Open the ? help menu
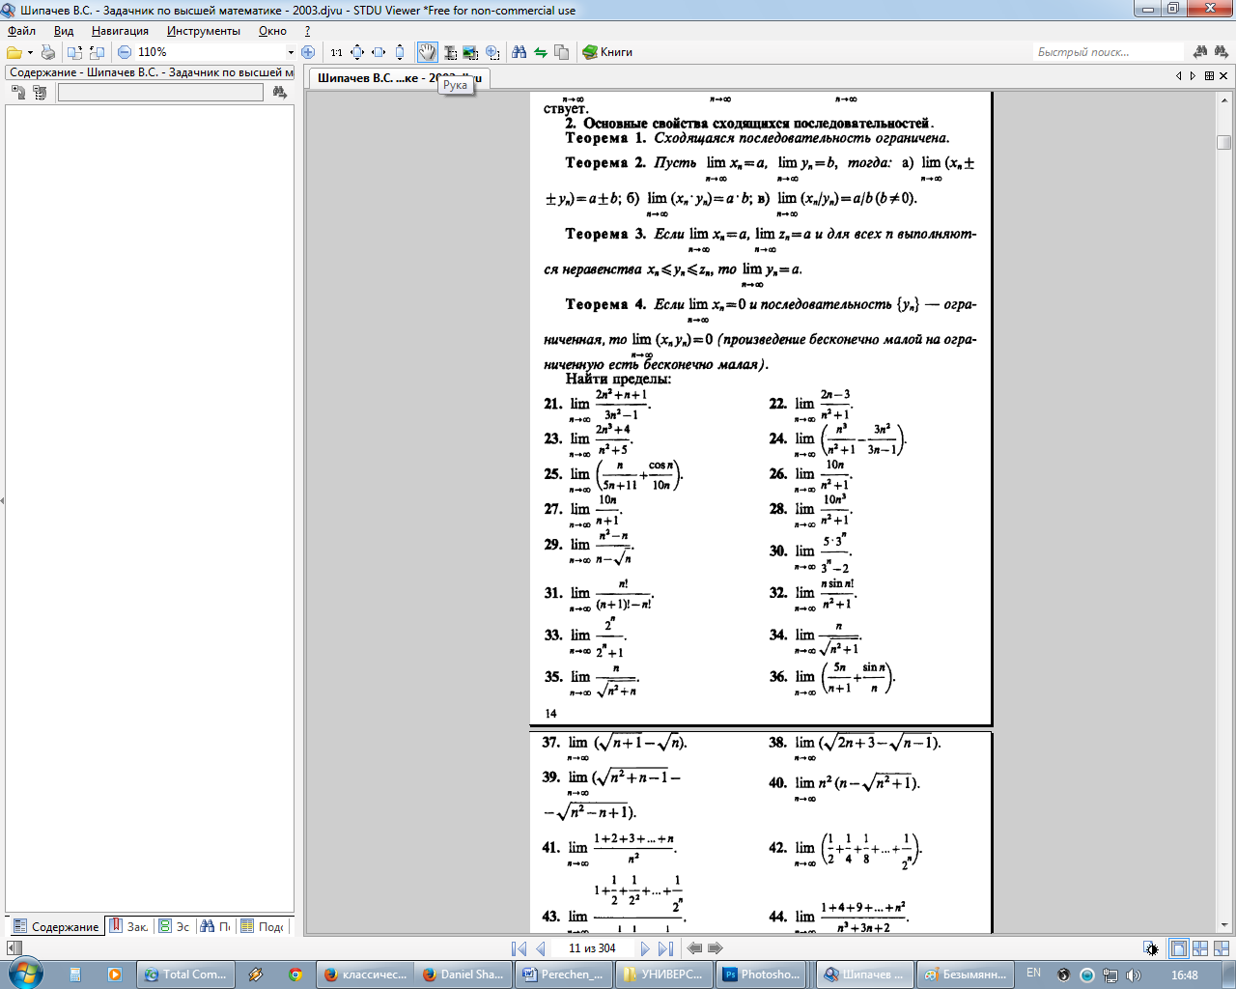The image size is (1236, 989). (307, 31)
